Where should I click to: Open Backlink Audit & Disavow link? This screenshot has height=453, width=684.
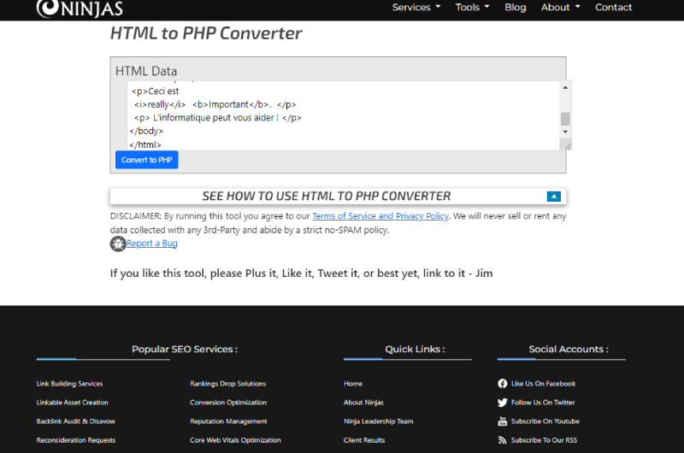pos(76,421)
